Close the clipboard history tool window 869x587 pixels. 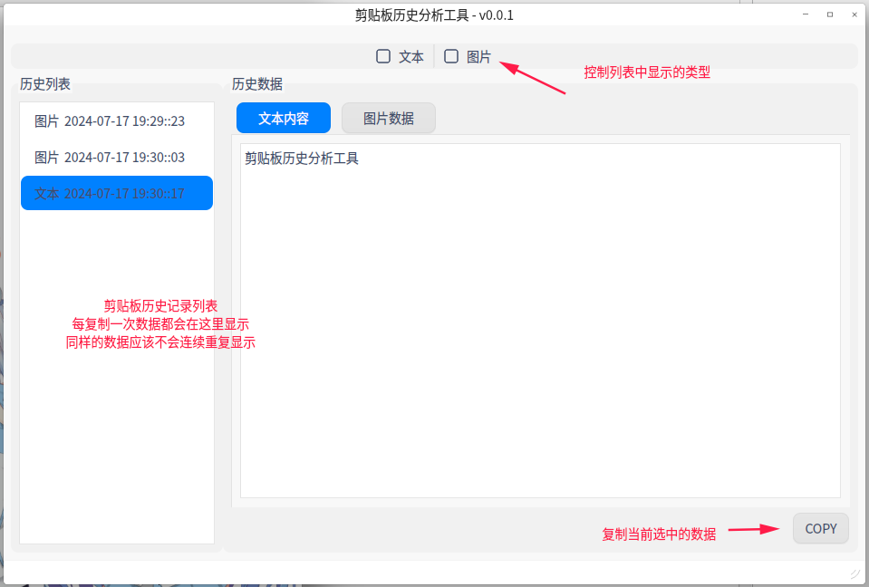[x=854, y=14]
